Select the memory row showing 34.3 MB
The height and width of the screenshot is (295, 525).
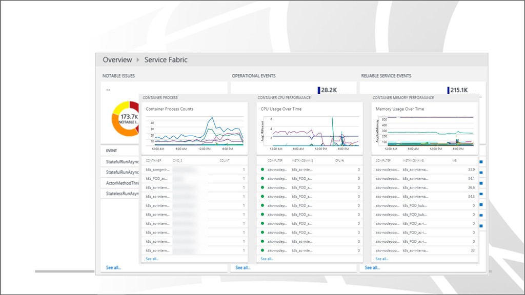(x=425, y=197)
